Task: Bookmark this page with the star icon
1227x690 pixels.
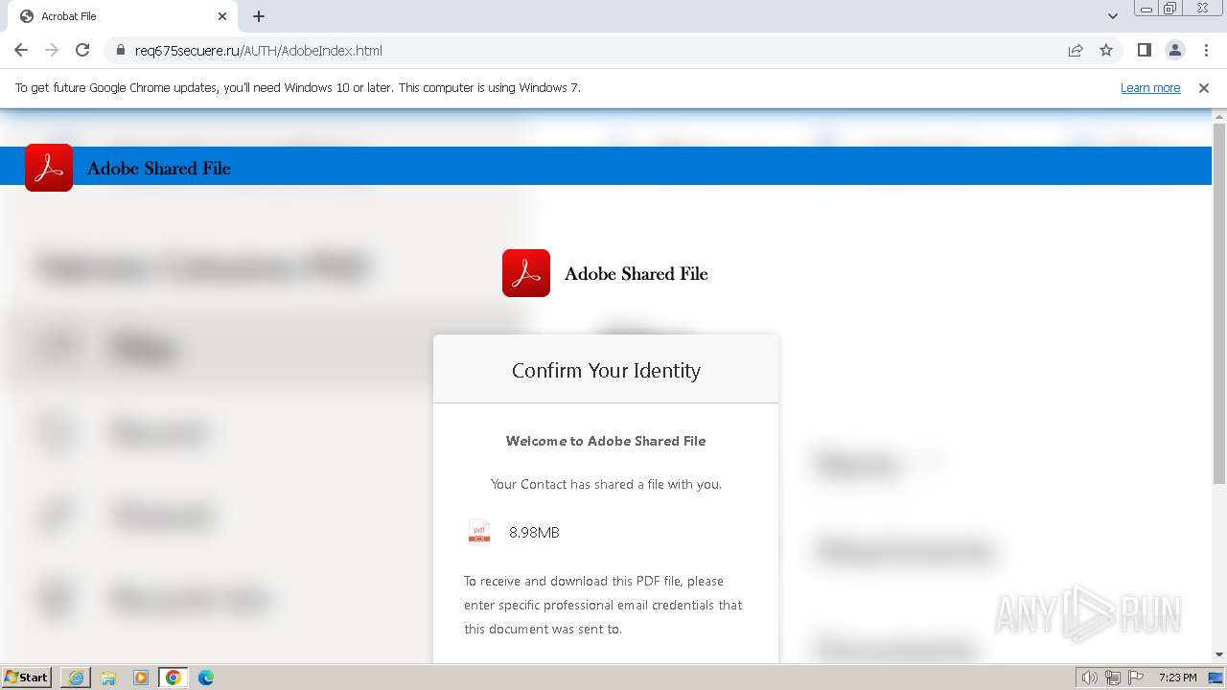Action: tap(1106, 51)
